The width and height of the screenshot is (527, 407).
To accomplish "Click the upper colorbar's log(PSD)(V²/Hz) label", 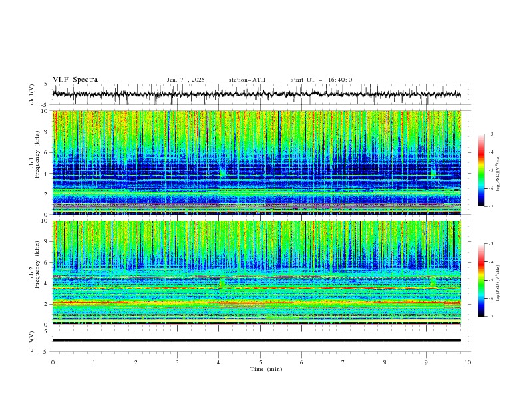I will (x=498, y=174).
